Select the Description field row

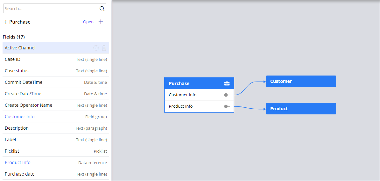[56, 128]
